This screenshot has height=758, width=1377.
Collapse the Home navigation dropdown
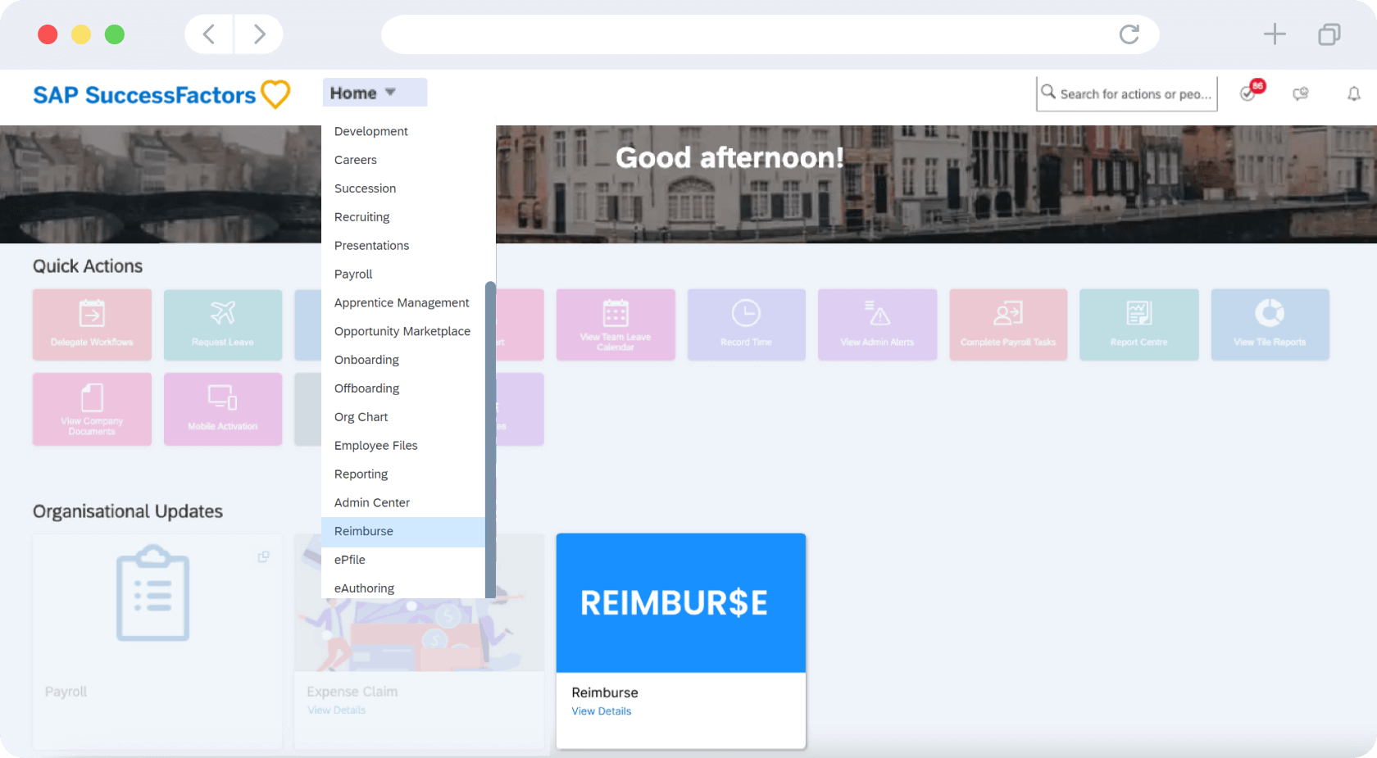coord(374,93)
